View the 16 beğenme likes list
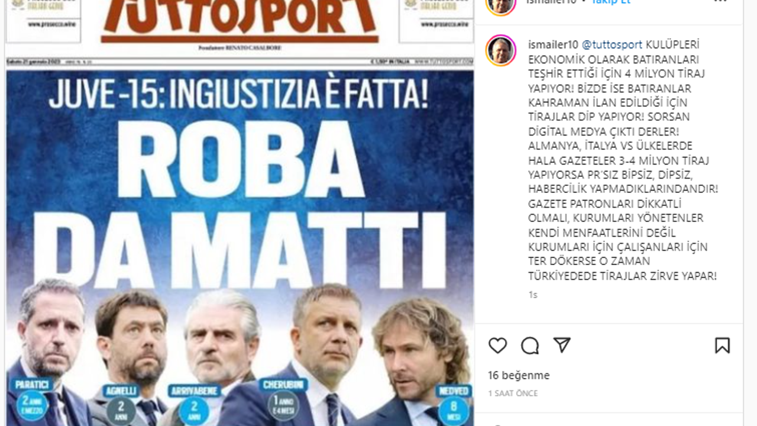 519,375
